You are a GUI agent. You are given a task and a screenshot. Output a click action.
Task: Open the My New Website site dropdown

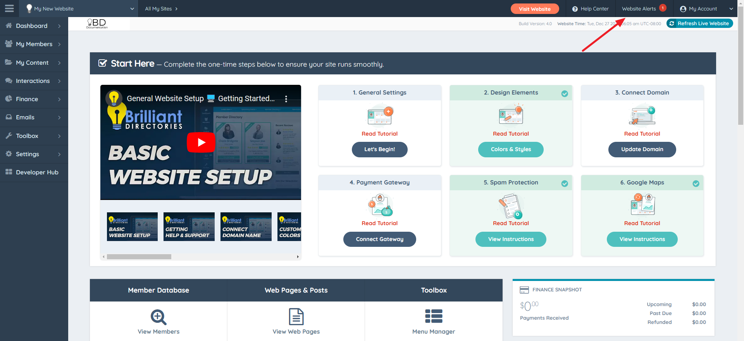point(79,9)
